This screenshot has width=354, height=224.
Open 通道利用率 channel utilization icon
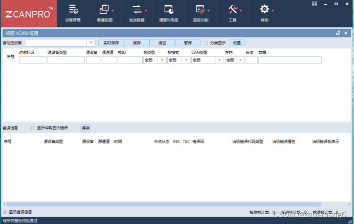coord(169,9)
